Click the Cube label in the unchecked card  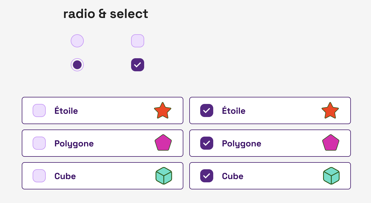[x=65, y=176]
